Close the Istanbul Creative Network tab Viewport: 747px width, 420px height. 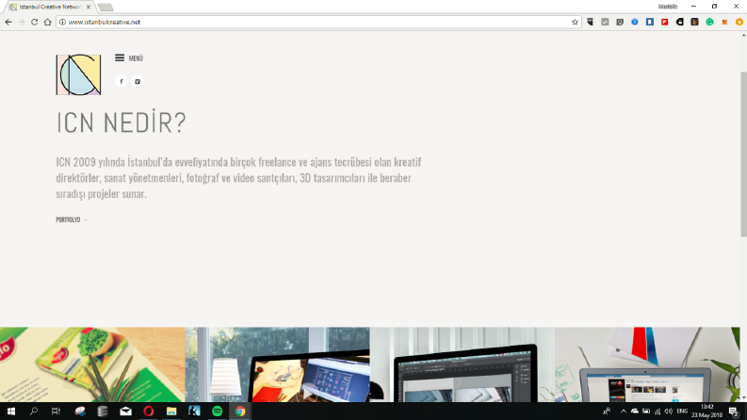[89, 8]
